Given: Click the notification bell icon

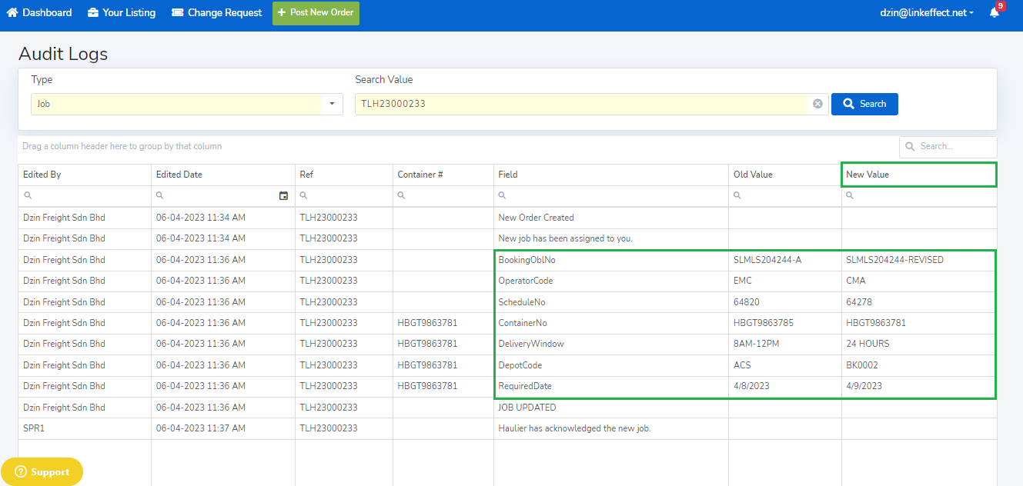Looking at the screenshot, I should pos(994,13).
